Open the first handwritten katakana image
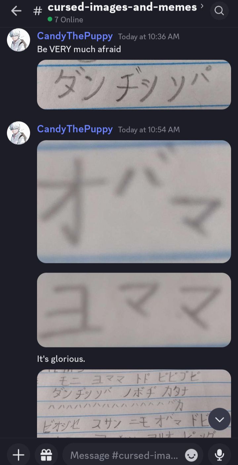The image size is (238, 465). pos(134,84)
